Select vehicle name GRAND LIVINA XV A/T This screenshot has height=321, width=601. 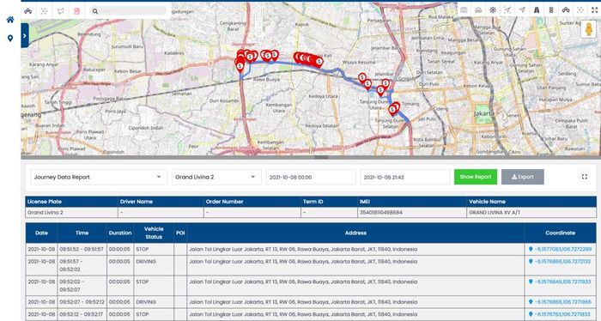click(495, 212)
